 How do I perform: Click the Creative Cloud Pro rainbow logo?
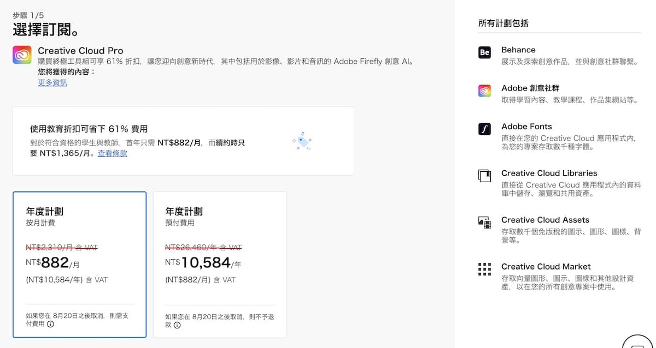(22, 55)
